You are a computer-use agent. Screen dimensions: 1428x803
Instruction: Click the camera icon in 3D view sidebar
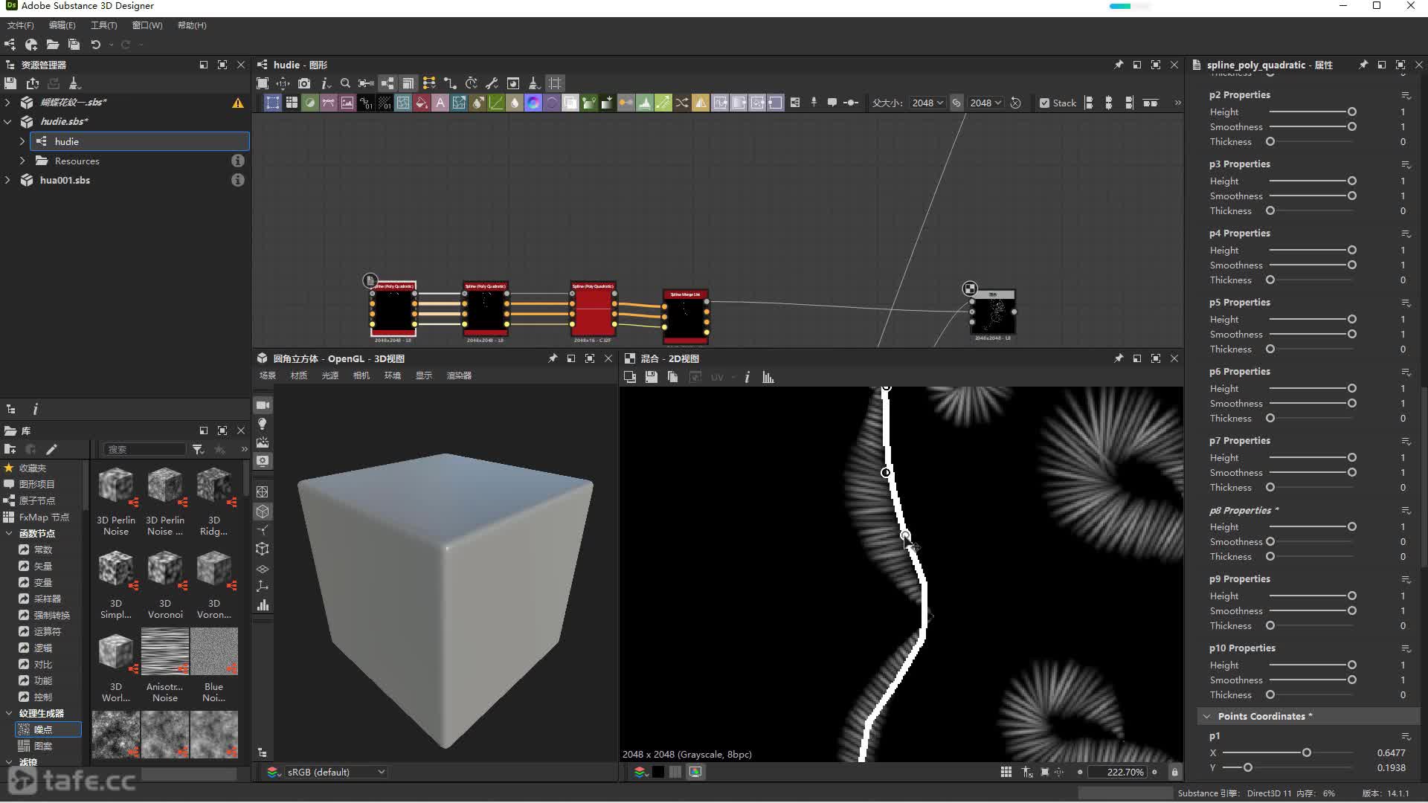(263, 405)
